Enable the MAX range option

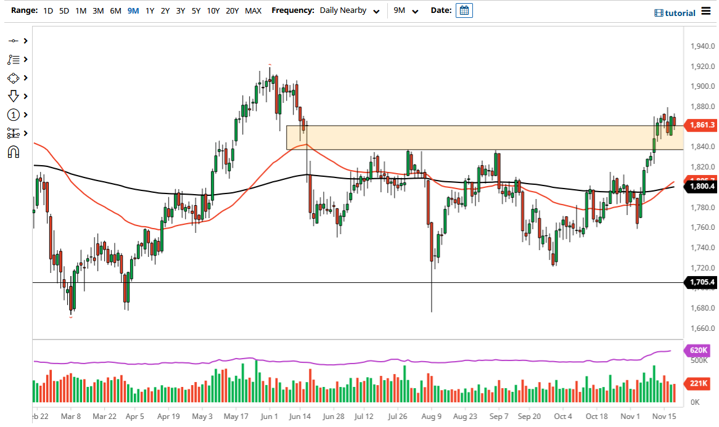253,10
